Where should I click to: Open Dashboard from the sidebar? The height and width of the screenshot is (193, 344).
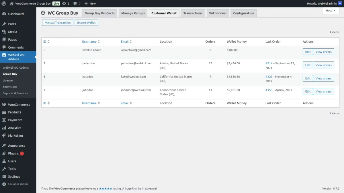pyautogui.click(x=16, y=14)
